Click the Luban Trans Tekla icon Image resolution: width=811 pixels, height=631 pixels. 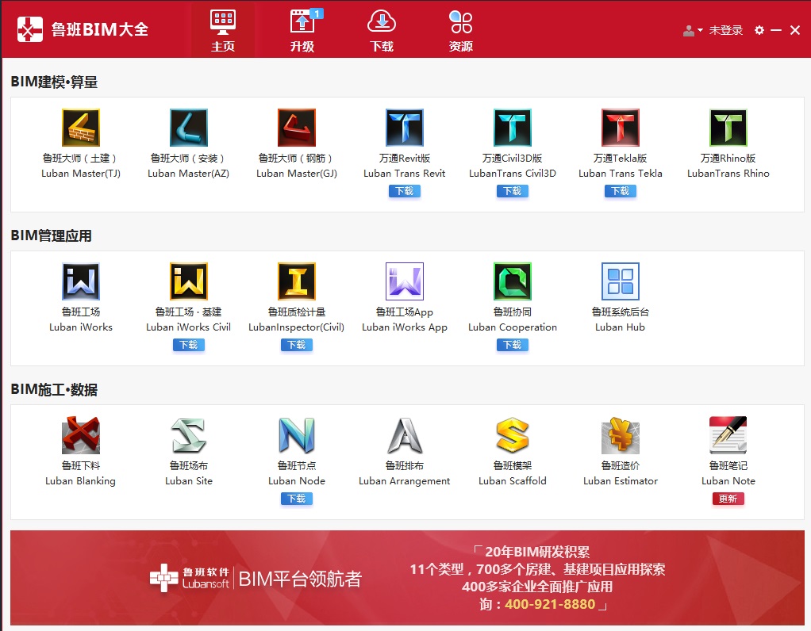pos(620,128)
